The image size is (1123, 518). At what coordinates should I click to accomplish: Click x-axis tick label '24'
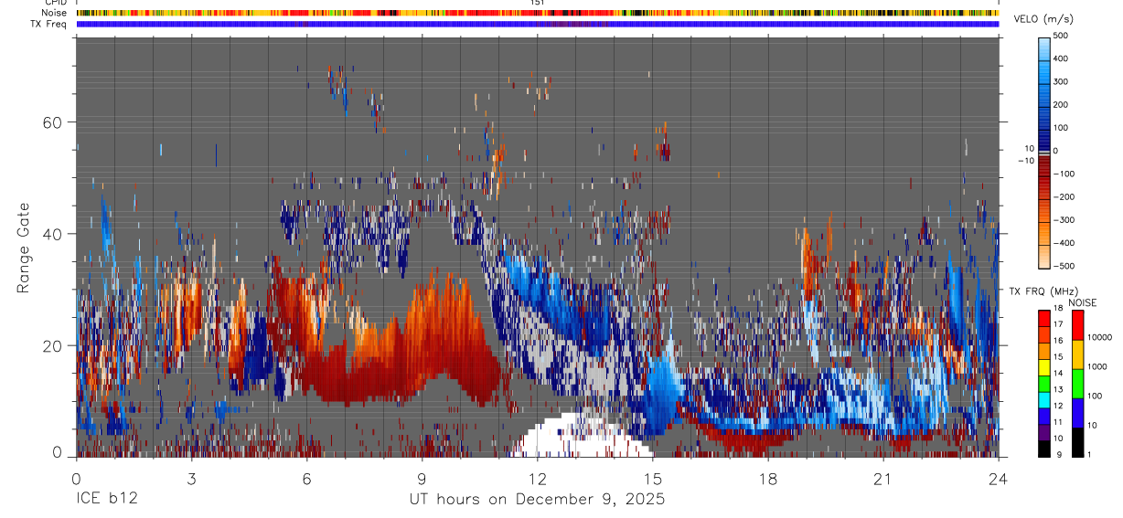click(x=998, y=479)
